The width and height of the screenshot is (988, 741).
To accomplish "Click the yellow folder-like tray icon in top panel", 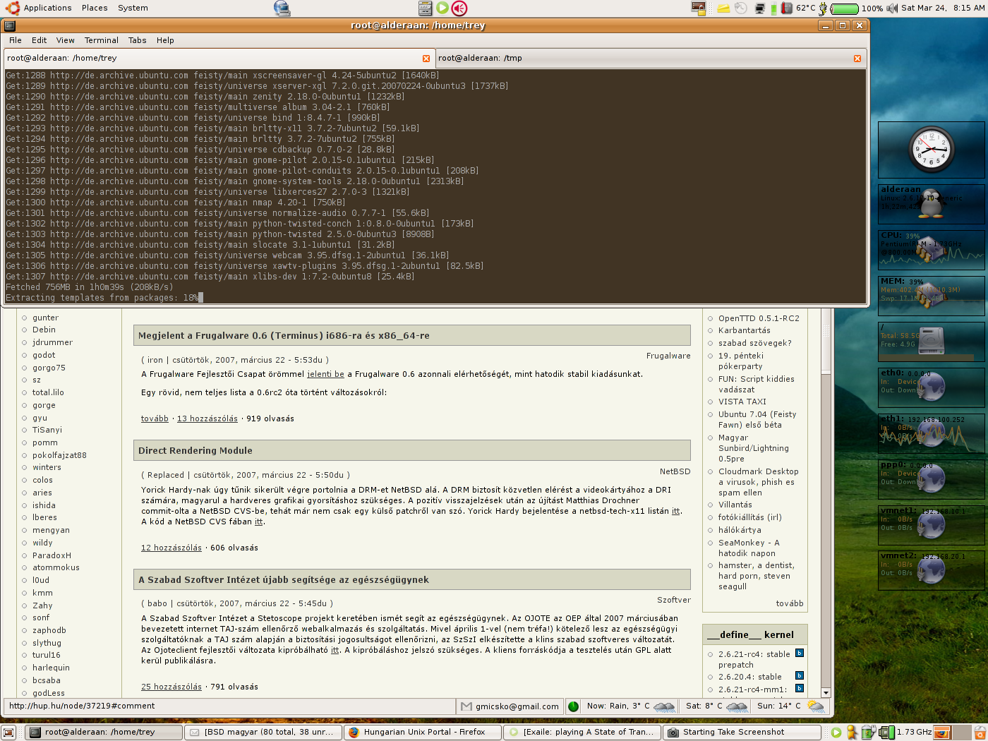I will point(723,8).
